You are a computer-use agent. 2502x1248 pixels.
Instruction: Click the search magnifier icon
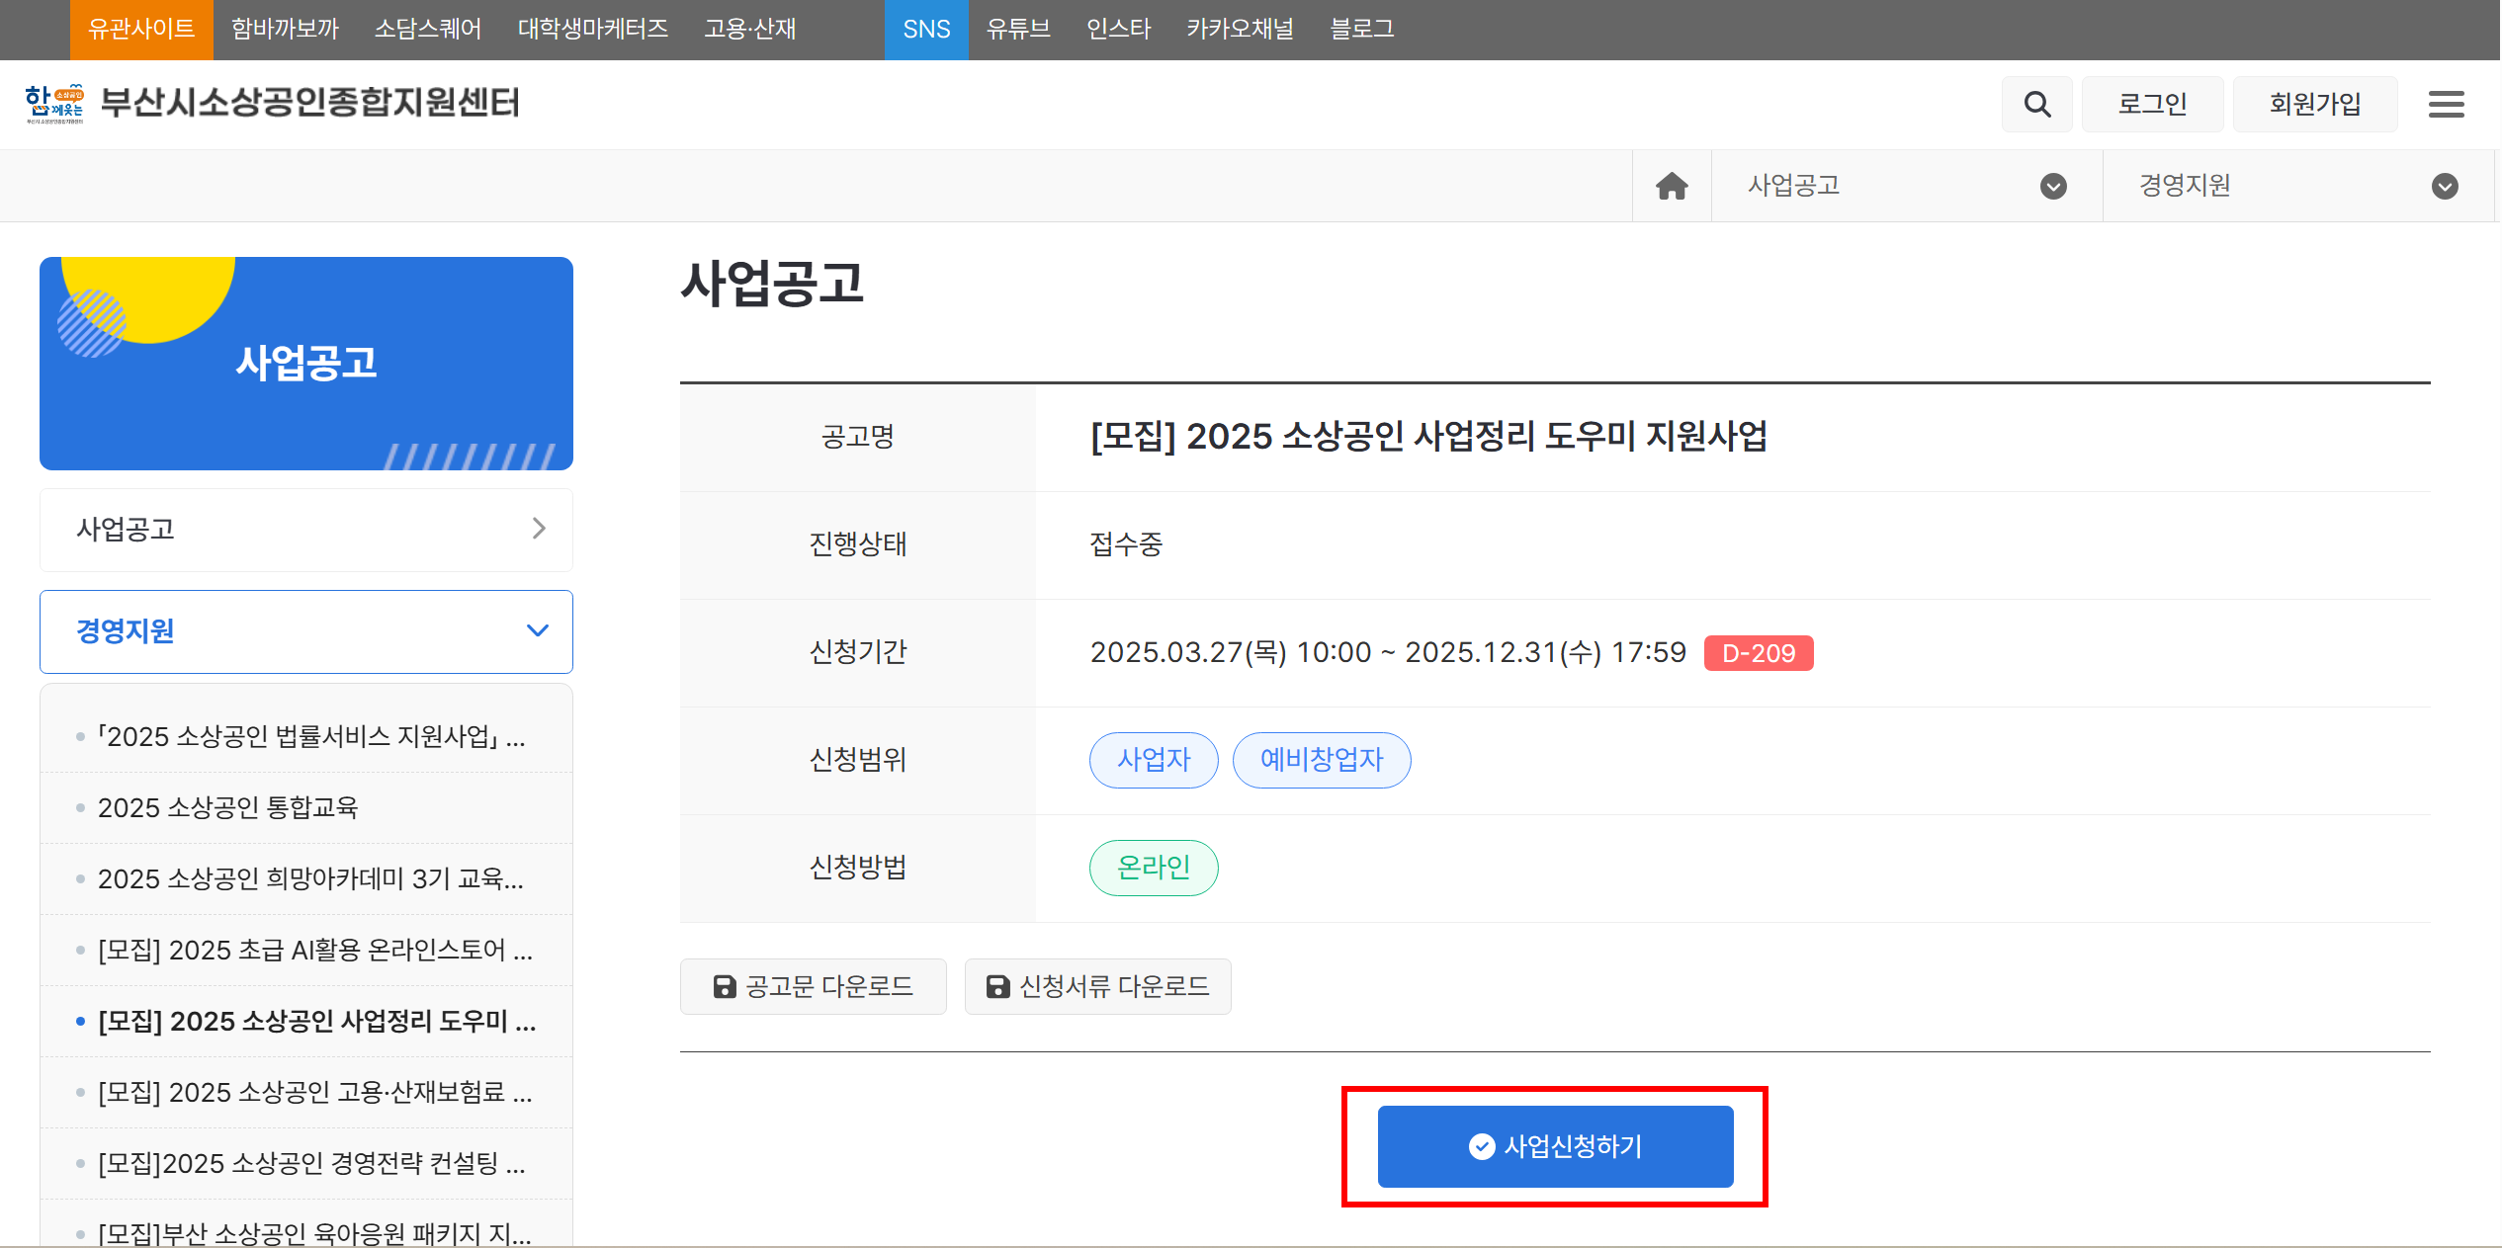point(2036,103)
